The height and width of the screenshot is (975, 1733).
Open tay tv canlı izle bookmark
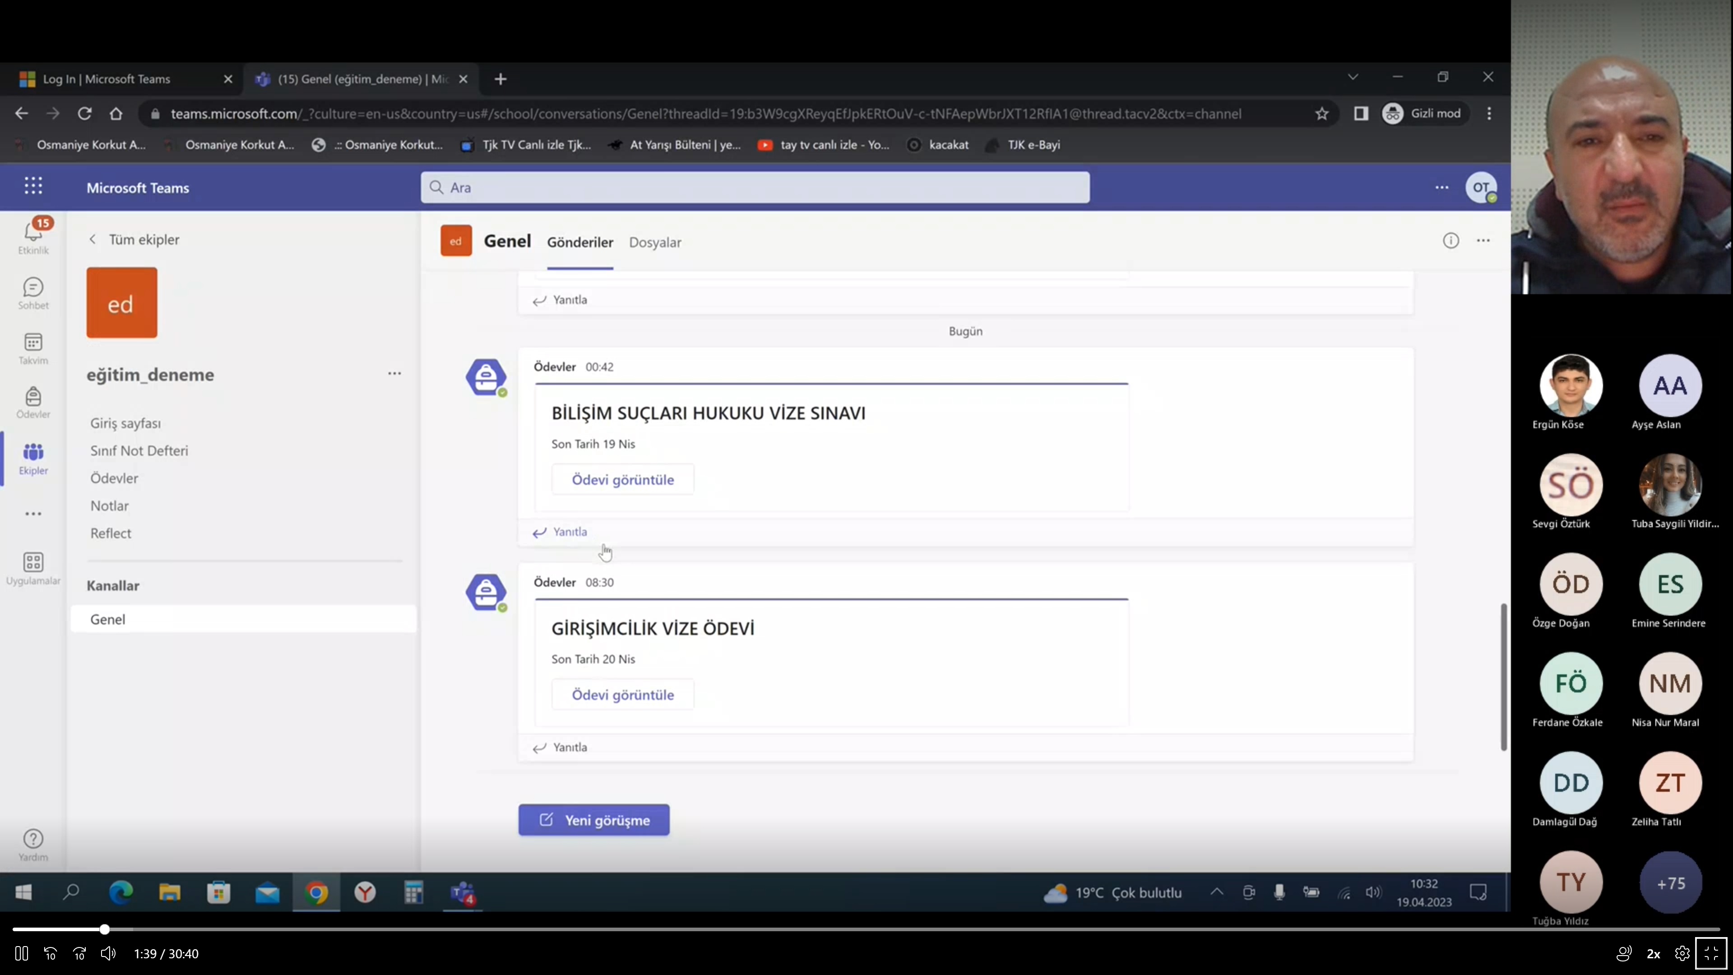pyautogui.click(x=824, y=144)
